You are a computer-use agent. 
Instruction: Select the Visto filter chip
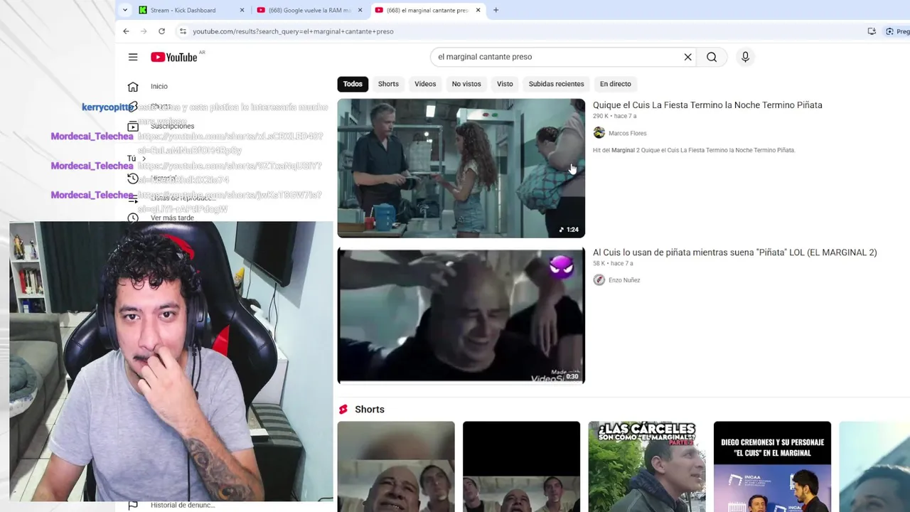505,84
